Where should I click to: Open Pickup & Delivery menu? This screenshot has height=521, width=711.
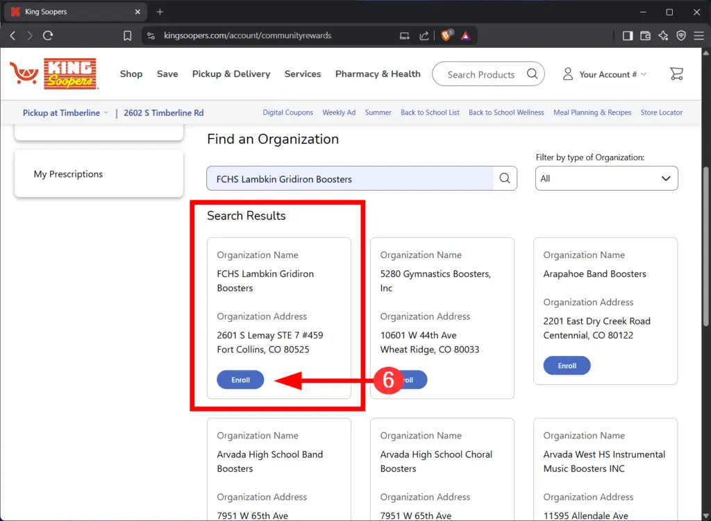(231, 74)
